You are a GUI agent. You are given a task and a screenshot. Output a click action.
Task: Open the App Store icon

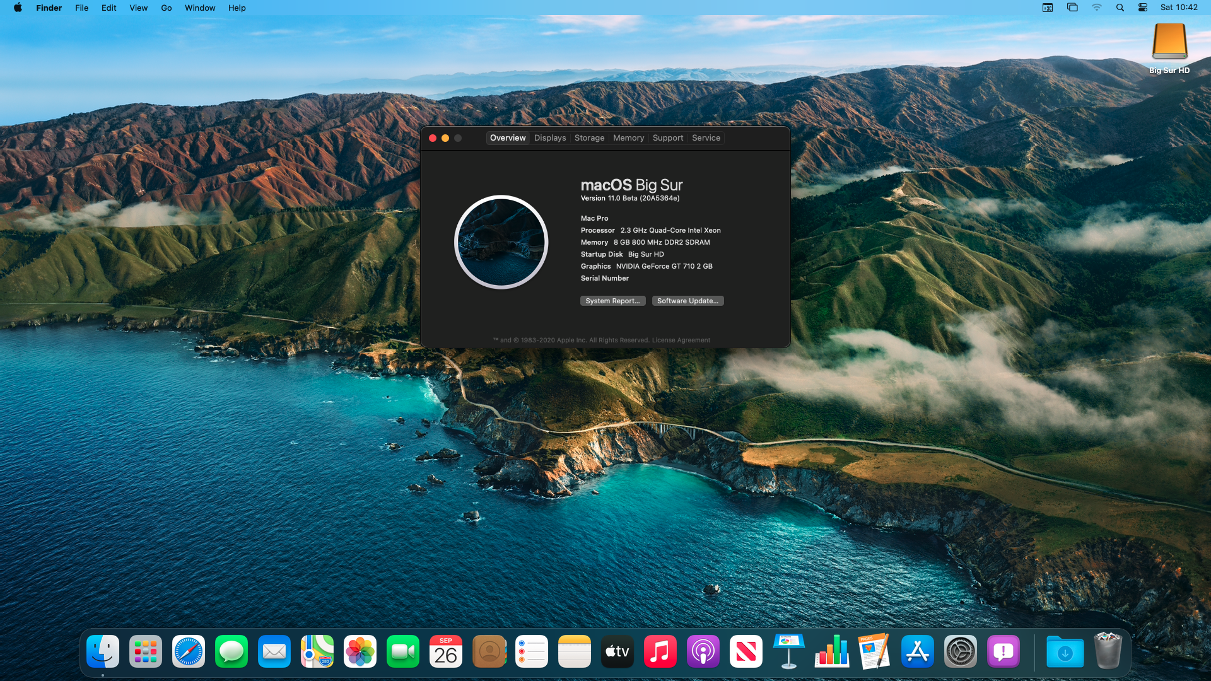coord(918,651)
